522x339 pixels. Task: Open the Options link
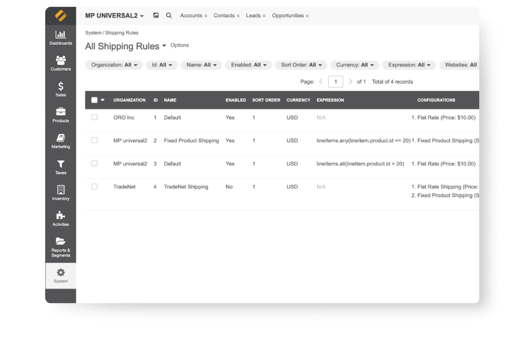click(x=180, y=45)
